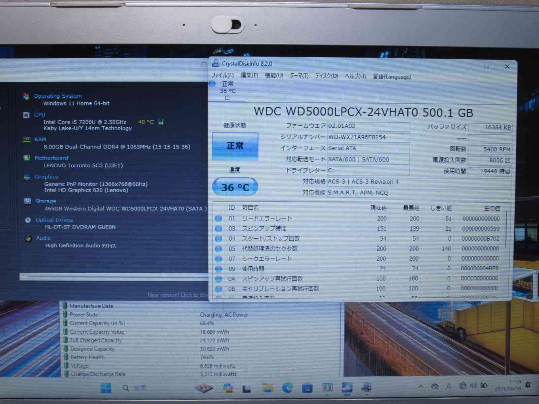Open Microsoft Edge from the taskbar

tap(287, 388)
